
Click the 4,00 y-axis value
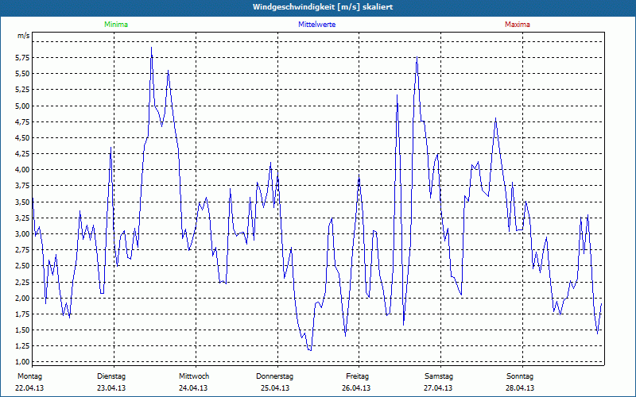point(22,170)
